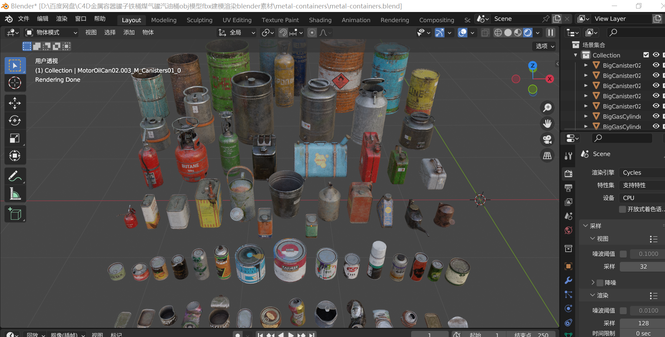
Task: Click the 时间限制 0 sec field
Action: (x=642, y=333)
